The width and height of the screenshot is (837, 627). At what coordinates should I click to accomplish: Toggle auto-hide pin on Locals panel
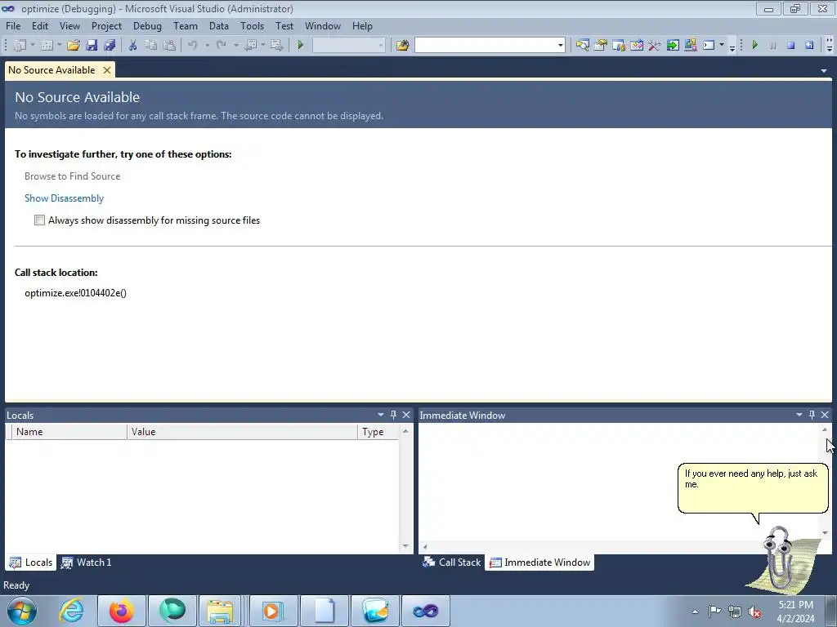tap(393, 415)
